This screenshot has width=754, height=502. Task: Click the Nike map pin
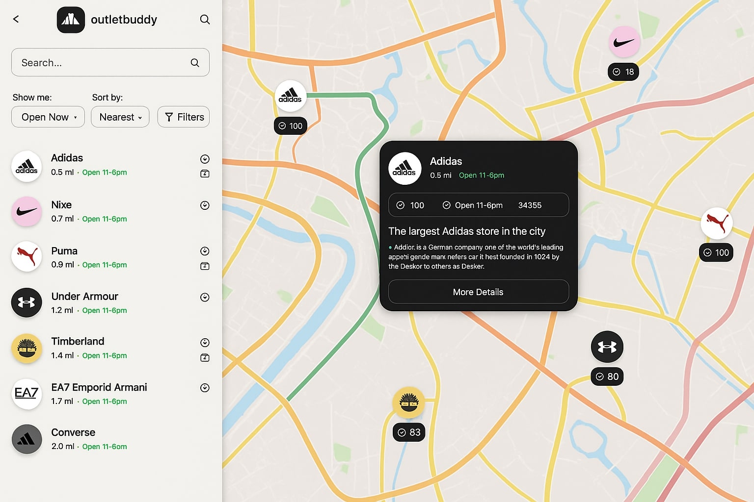tap(624, 42)
